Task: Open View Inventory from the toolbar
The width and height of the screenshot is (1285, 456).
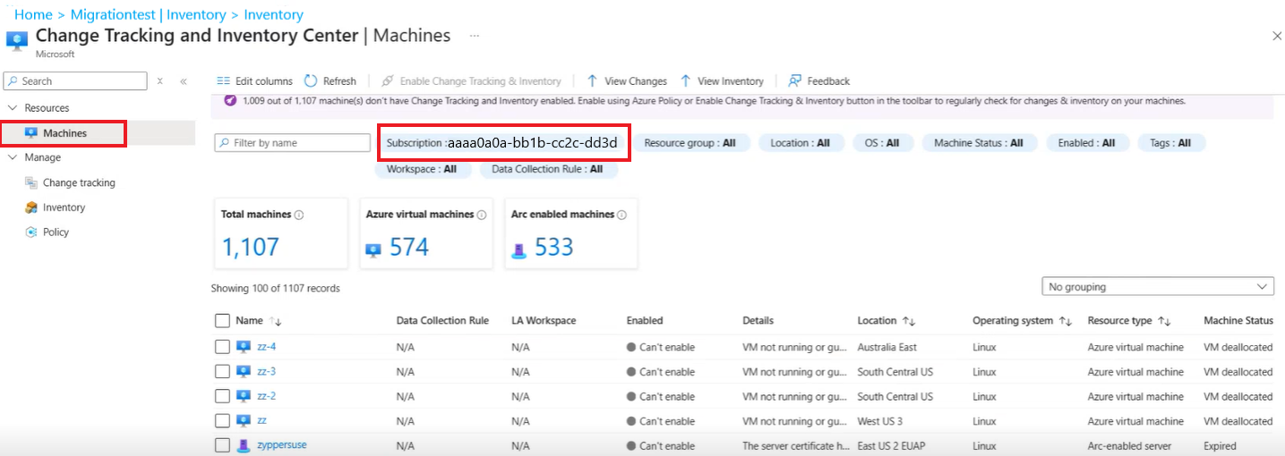Action: [x=722, y=80]
